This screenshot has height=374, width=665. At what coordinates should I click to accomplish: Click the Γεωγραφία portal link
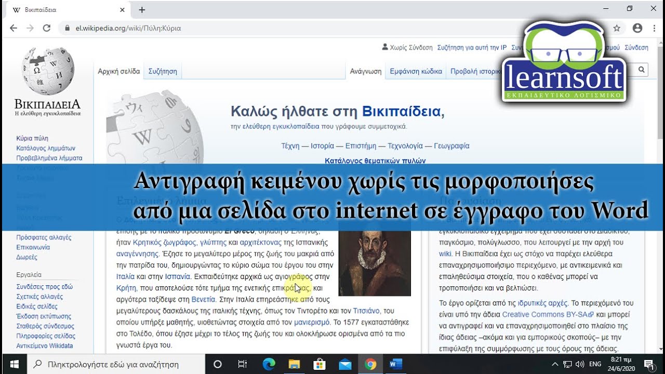[x=451, y=146]
